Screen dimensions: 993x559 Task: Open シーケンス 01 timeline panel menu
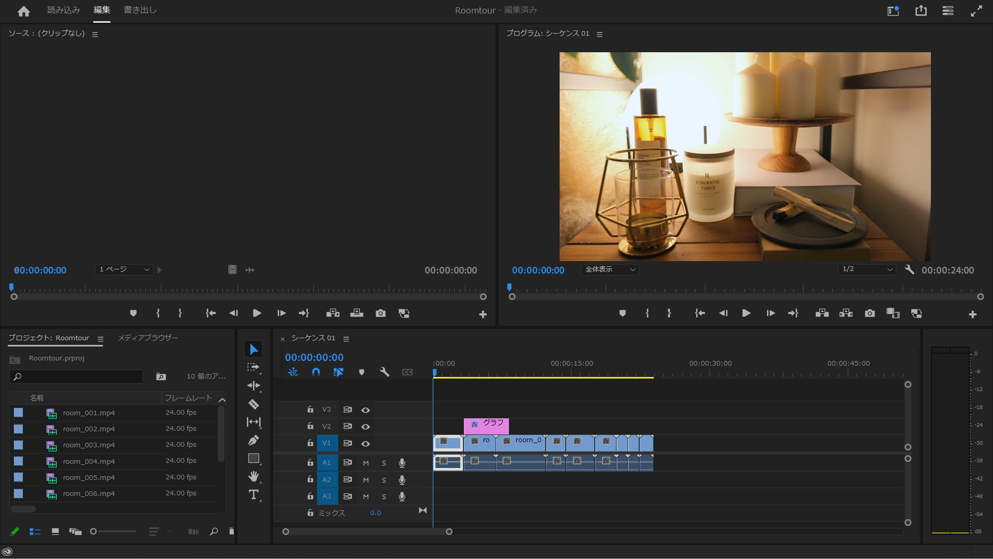(x=346, y=339)
